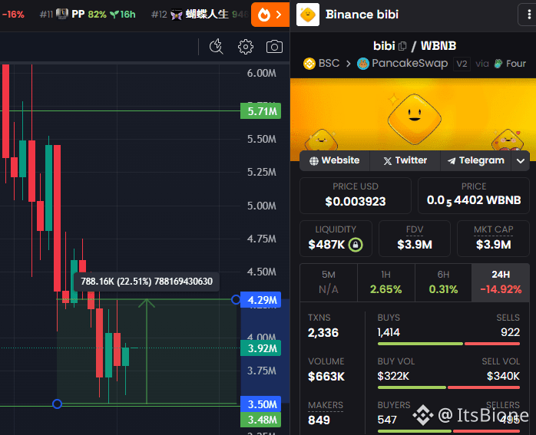The image size is (536, 435).
Task: Click the BUYERS count 547
Action: (x=387, y=420)
